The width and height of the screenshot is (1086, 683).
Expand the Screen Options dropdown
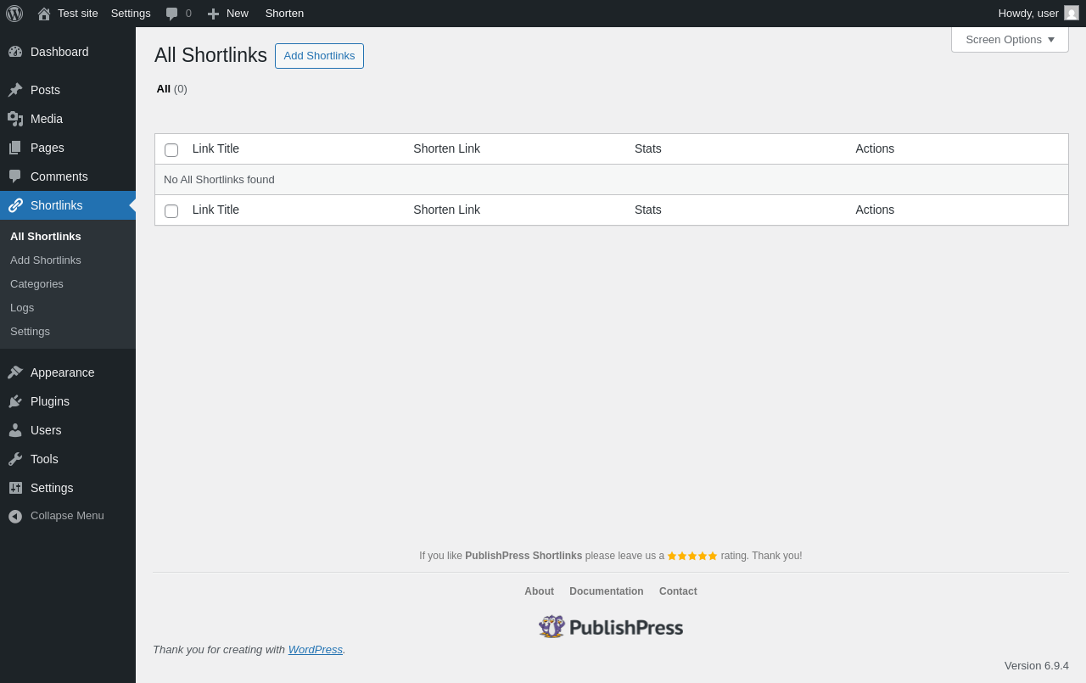coord(1010,39)
